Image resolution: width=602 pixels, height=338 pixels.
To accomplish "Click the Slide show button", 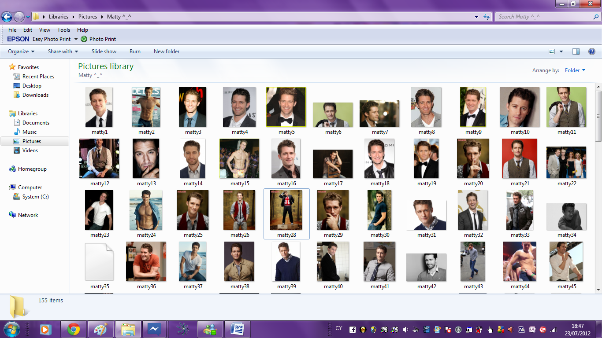I will (x=104, y=51).
